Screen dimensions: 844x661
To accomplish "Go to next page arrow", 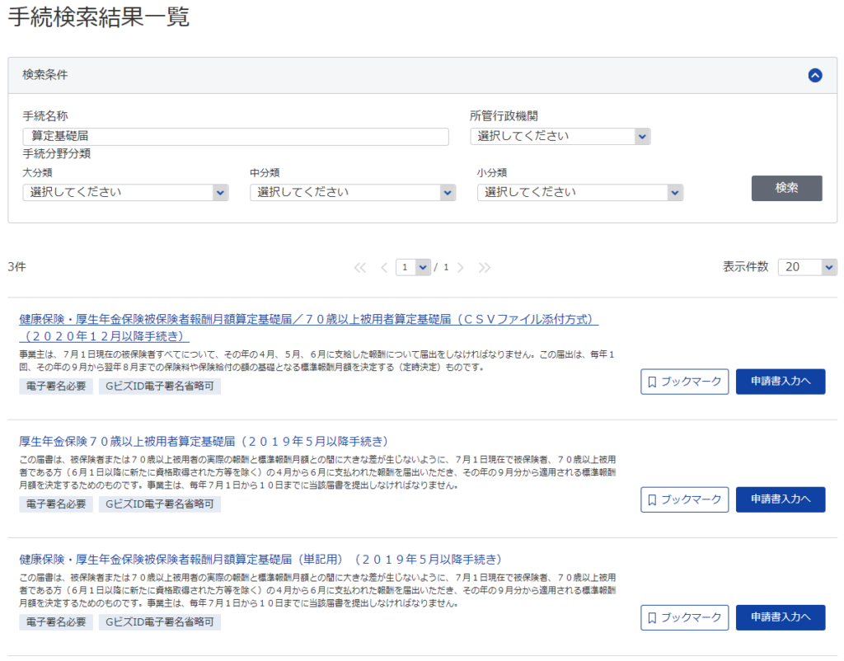I will (461, 267).
